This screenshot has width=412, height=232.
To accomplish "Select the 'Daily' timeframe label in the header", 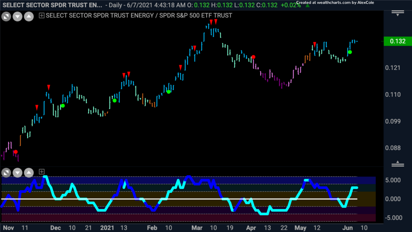I will click(115, 5).
